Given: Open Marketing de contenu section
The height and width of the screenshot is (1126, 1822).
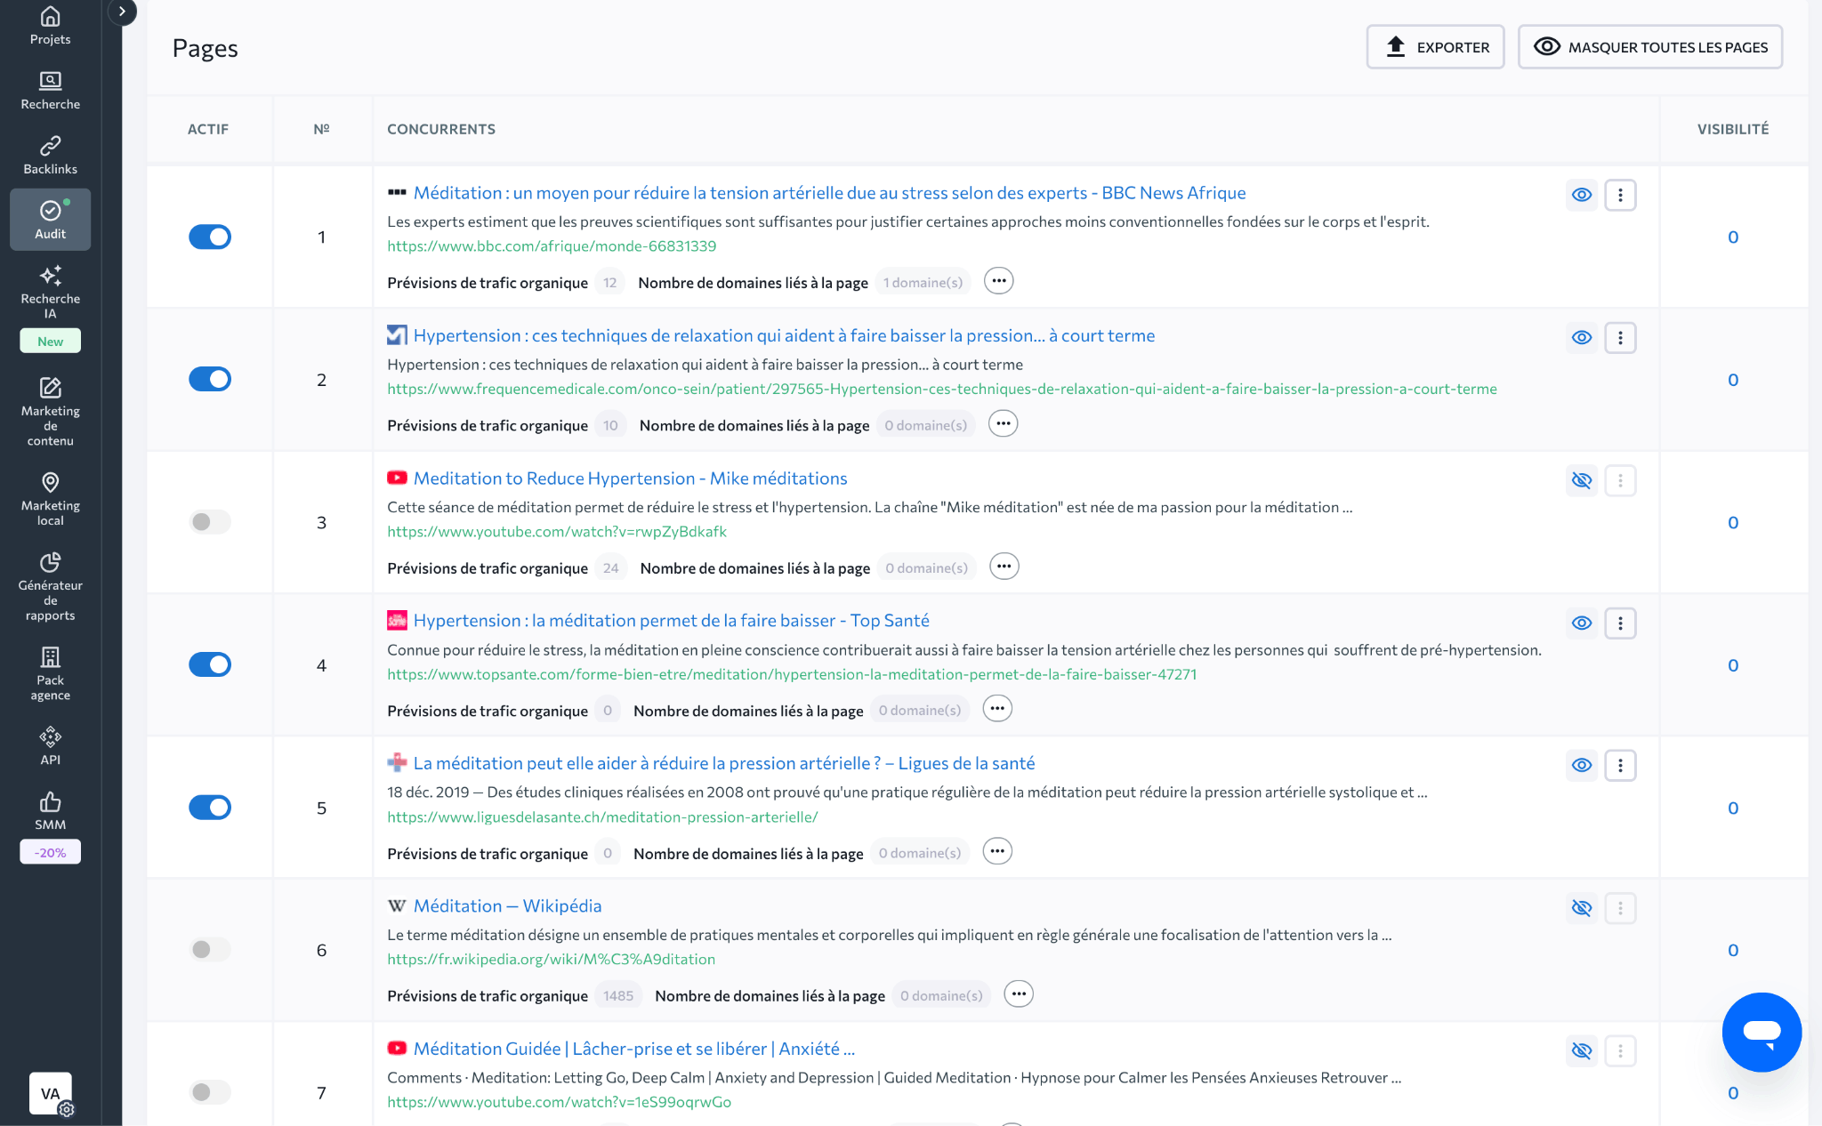Looking at the screenshot, I should [50, 412].
